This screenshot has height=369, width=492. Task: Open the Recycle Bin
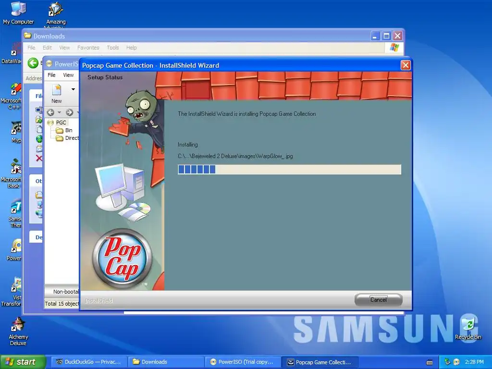[x=468, y=328]
